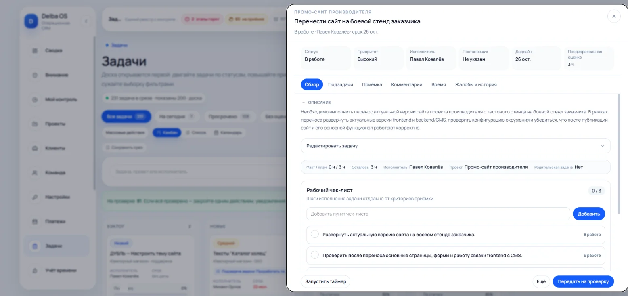Close the task detail panel

point(614,16)
